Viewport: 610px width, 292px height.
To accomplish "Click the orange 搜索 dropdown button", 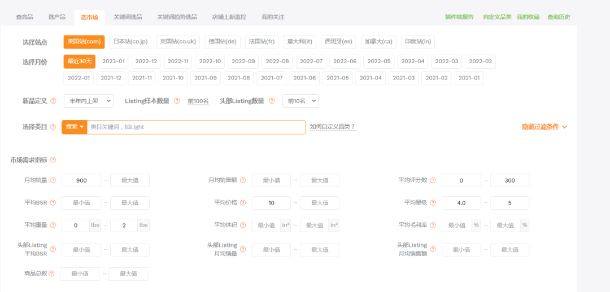I will click(x=75, y=127).
